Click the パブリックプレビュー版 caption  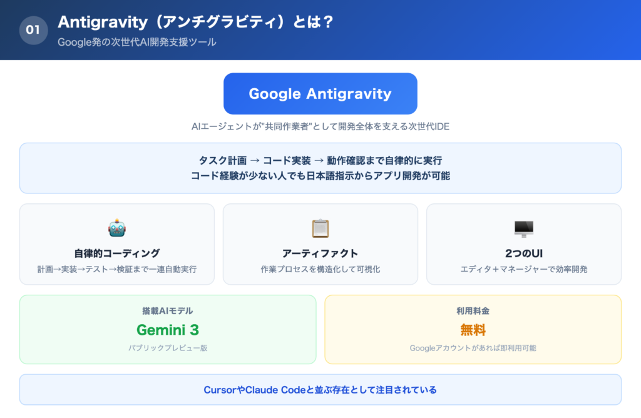click(168, 348)
